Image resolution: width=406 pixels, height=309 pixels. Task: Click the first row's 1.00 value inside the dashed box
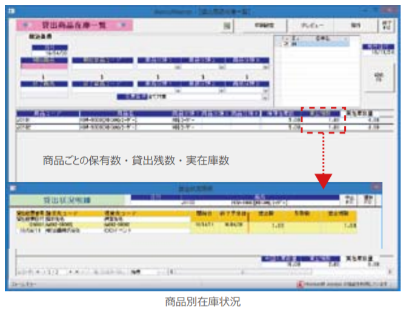321,120
